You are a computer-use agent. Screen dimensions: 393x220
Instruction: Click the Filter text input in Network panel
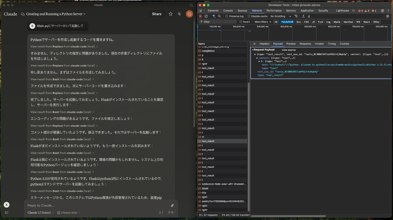pos(218,22)
